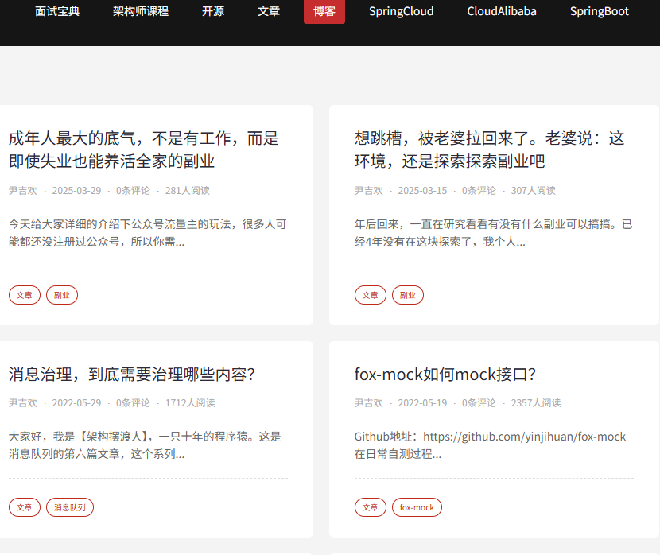This screenshot has height=555, width=660.
Task: Click excerpt with Github地址 fox-mock URL
Action: pyautogui.click(x=490, y=445)
